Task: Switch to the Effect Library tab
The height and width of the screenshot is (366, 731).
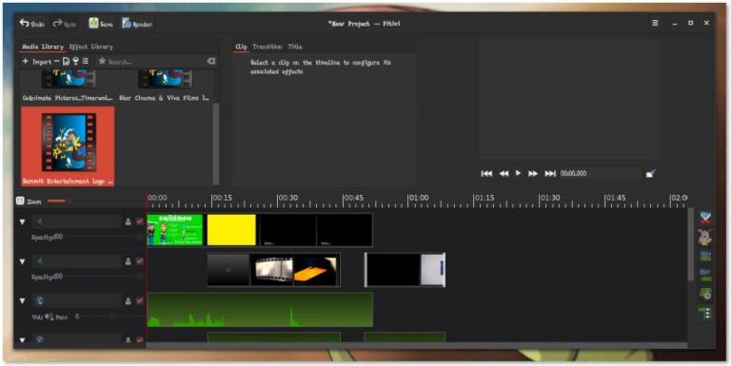Action: (91, 47)
